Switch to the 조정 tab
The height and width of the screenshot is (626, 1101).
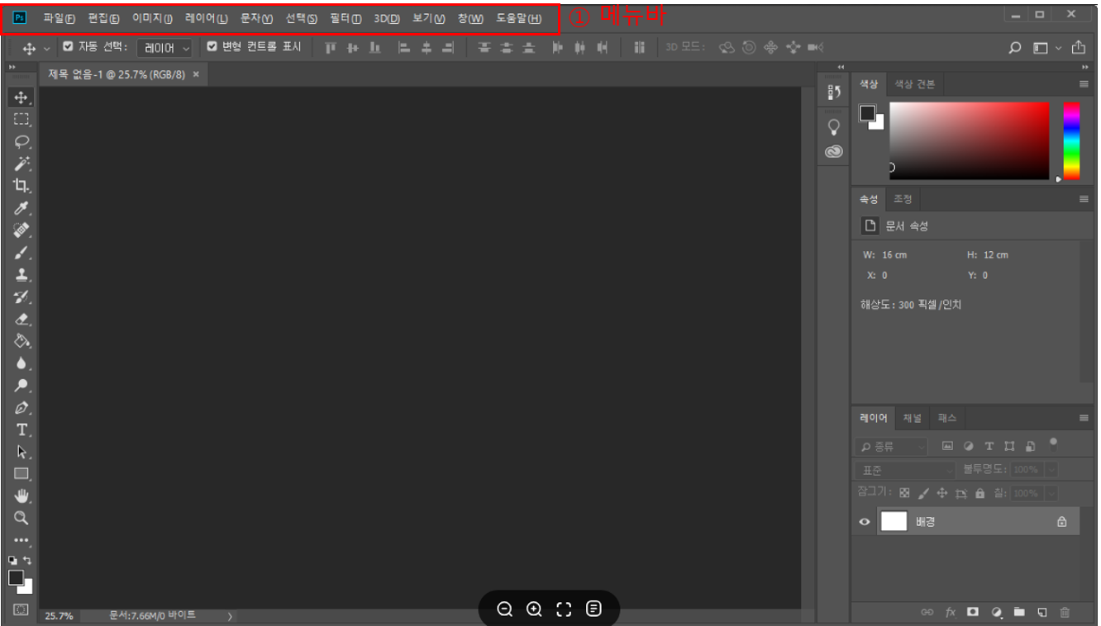pyautogui.click(x=903, y=199)
